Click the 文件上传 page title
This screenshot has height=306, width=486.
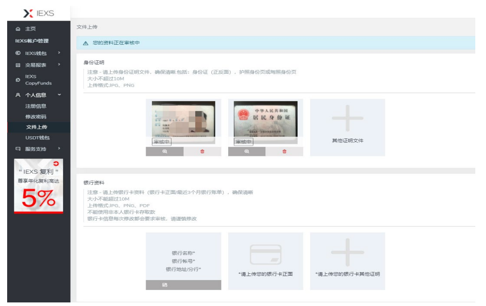[x=87, y=27]
